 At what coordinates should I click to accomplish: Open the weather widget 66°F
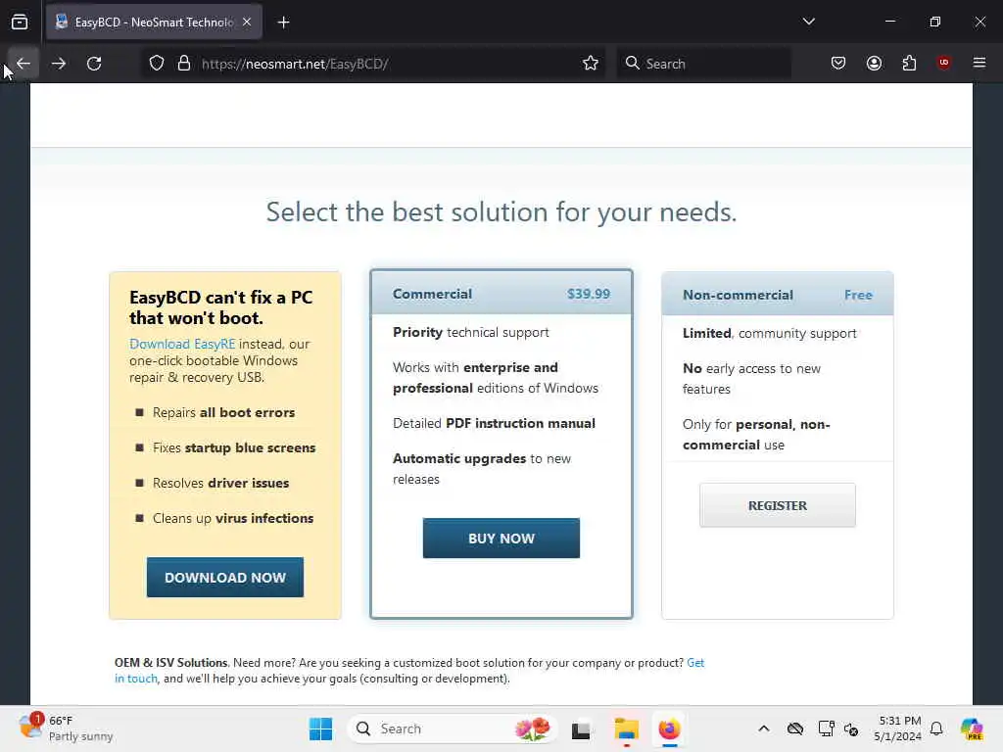click(x=66, y=728)
